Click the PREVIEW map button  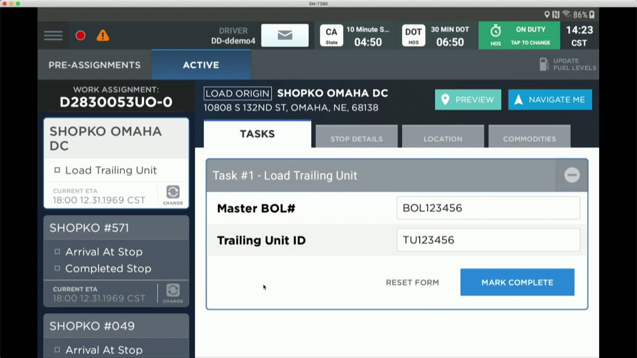[x=468, y=99]
